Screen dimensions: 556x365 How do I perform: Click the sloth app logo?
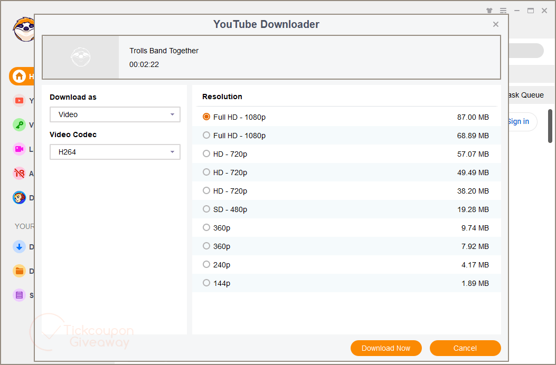click(23, 29)
